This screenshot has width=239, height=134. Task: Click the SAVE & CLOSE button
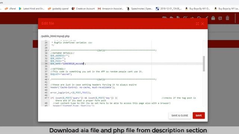click(180, 116)
